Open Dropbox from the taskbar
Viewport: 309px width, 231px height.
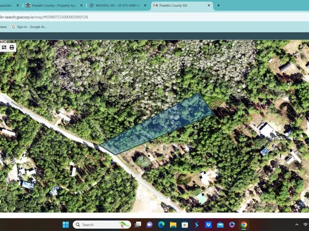pyautogui.click(x=208, y=224)
